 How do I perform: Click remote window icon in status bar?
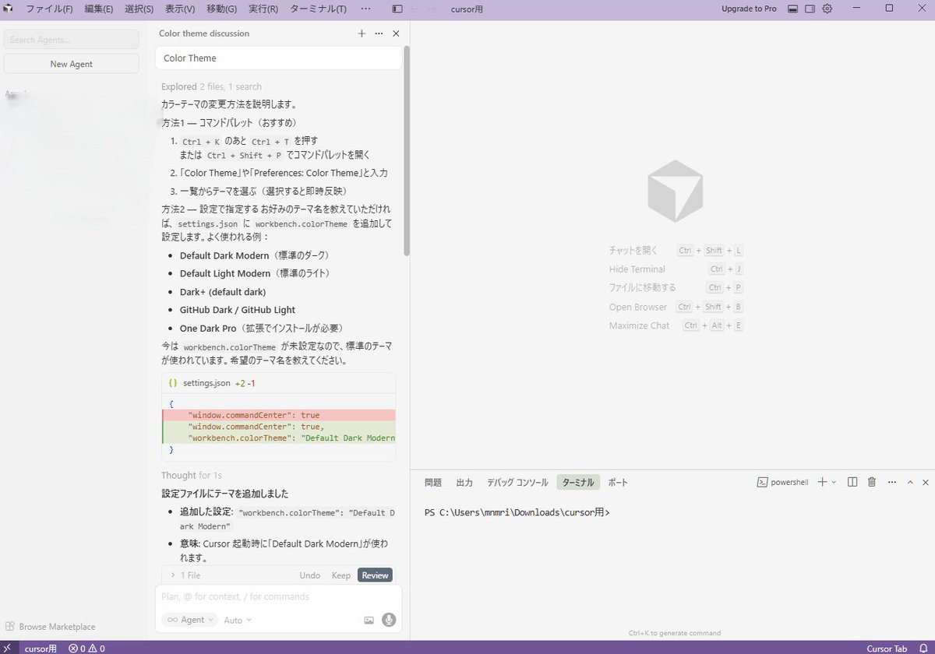coord(8,648)
